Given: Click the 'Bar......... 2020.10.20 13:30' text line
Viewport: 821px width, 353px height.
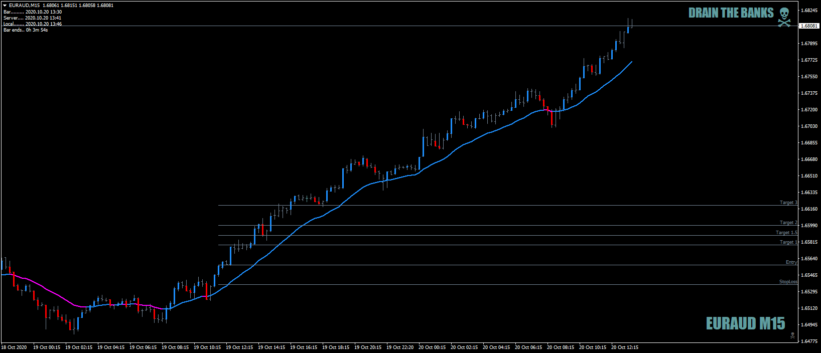Looking at the screenshot, I should (33, 12).
